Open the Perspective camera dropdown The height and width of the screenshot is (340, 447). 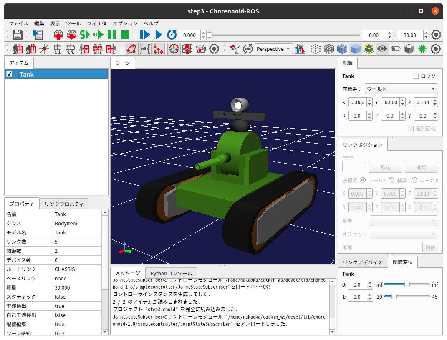coord(273,49)
